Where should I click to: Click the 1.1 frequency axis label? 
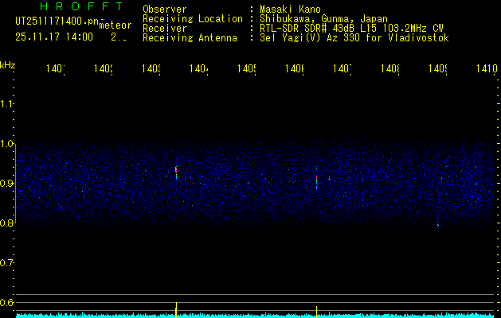[x=7, y=104]
